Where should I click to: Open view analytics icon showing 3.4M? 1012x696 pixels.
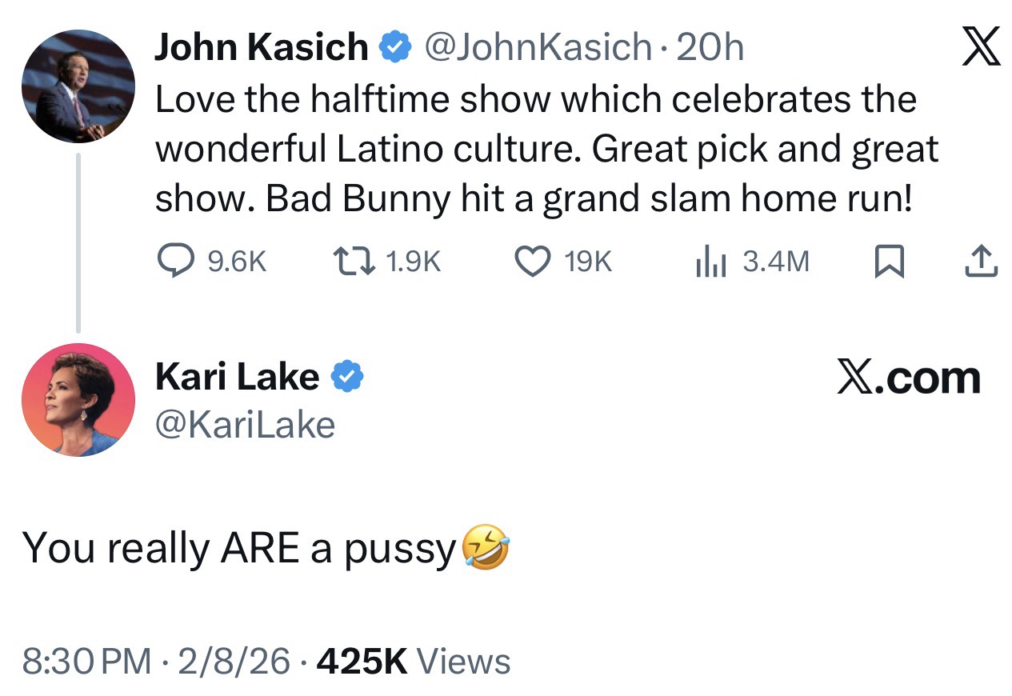(x=710, y=262)
